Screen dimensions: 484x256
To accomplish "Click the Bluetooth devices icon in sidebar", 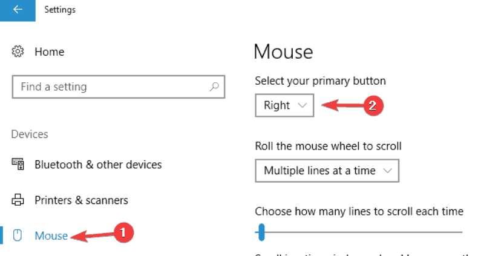I will coord(18,164).
